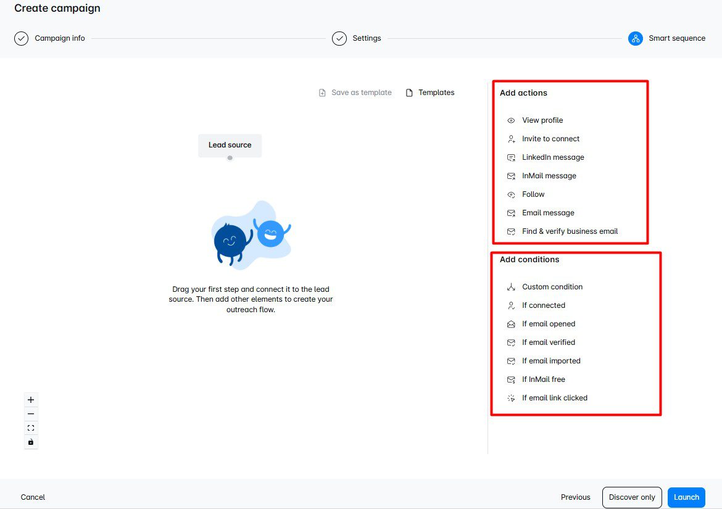
Task: Click the If email link clicked icon
Action: click(x=511, y=398)
